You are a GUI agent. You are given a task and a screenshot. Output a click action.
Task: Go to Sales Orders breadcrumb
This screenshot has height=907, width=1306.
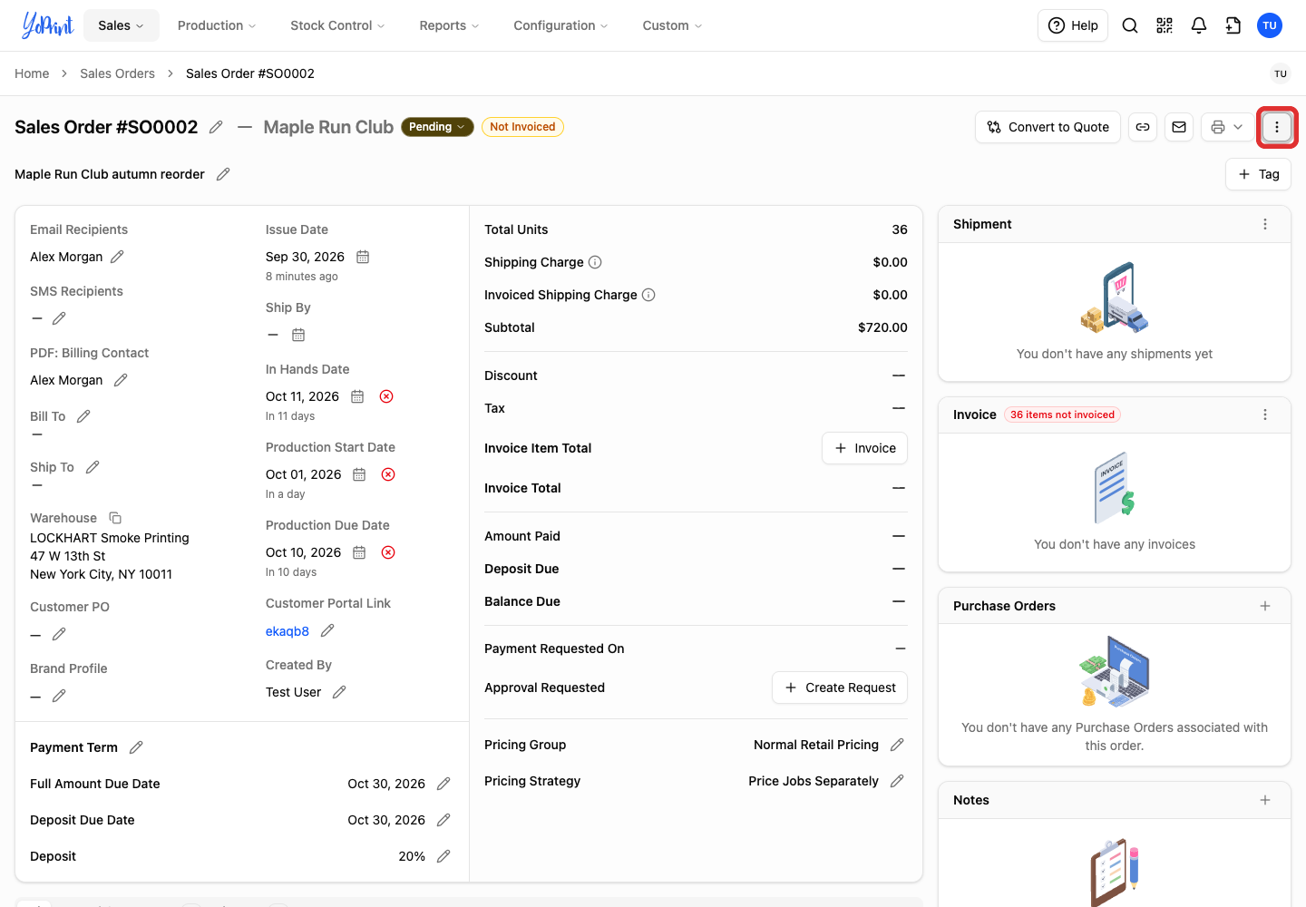117,73
